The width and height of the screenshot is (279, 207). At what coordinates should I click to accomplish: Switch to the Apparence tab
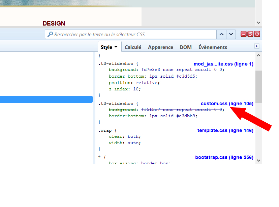click(x=160, y=47)
